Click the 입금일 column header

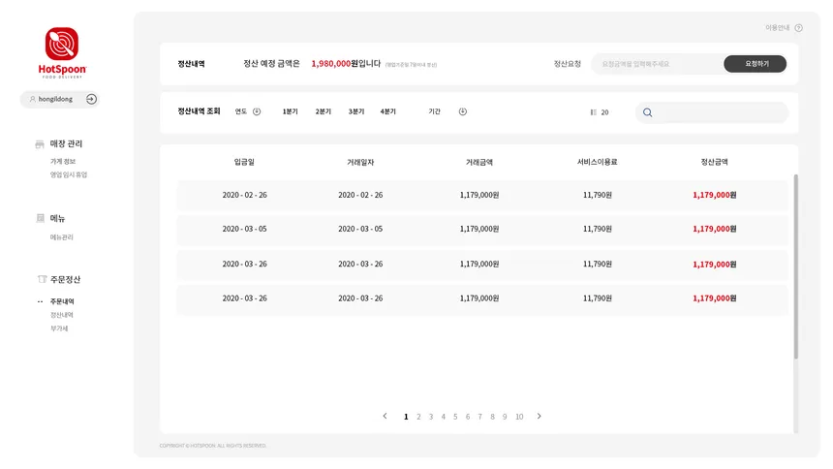point(244,162)
